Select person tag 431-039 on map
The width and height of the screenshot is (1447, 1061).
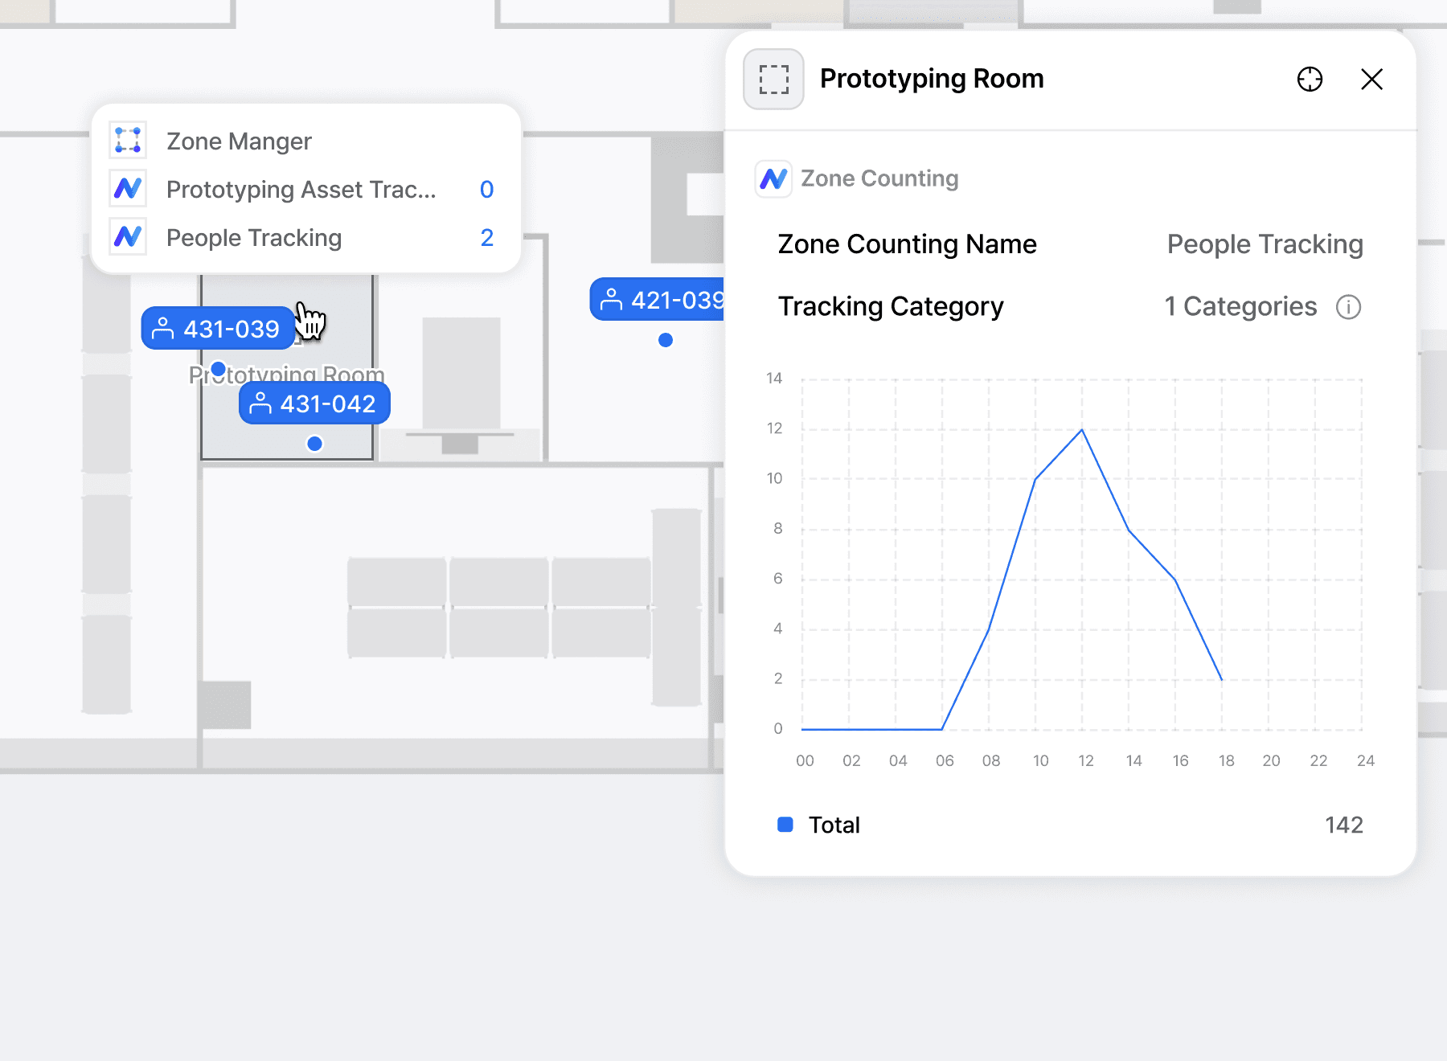pyautogui.click(x=217, y=329)
